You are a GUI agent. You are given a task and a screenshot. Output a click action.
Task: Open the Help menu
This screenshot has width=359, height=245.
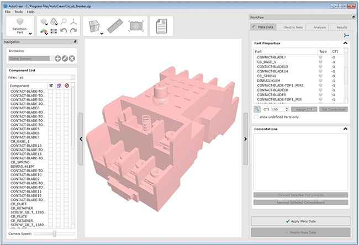31,12
